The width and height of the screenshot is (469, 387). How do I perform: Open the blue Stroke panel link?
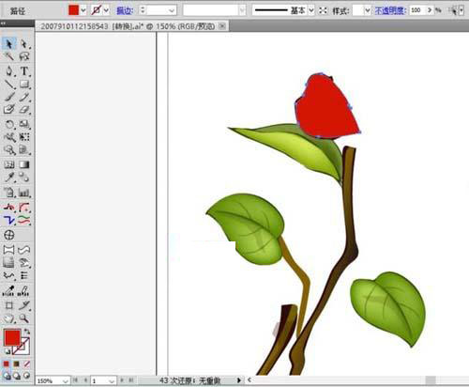[125, 10]
